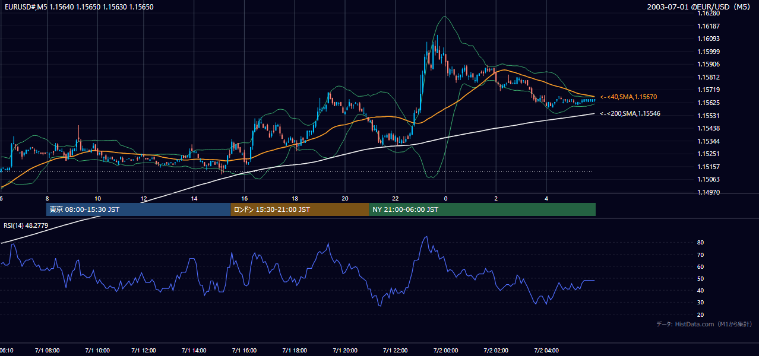Click hour tick 8 under the price chart
This screenshot has height=356, width=759.
[x=47, y=199]
